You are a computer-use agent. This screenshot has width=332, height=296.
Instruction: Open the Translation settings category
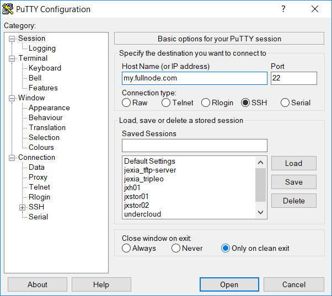[47, 127]
